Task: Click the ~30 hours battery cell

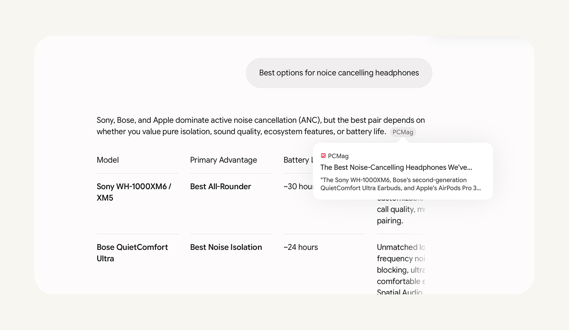Action: click(298, 187)
